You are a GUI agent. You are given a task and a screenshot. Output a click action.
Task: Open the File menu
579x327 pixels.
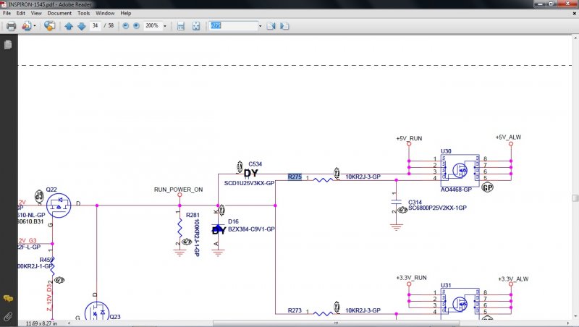pos(7,13)
